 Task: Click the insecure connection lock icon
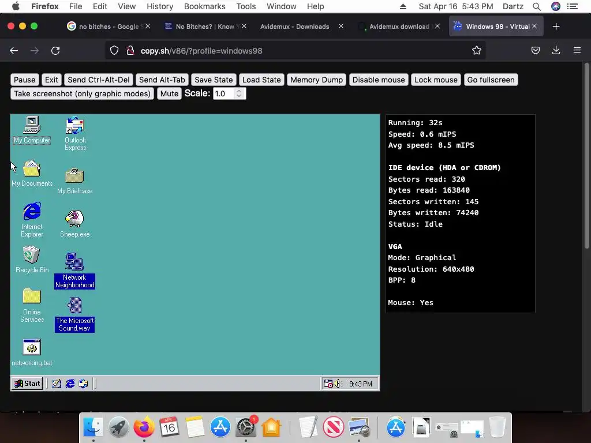coord(130,51)
